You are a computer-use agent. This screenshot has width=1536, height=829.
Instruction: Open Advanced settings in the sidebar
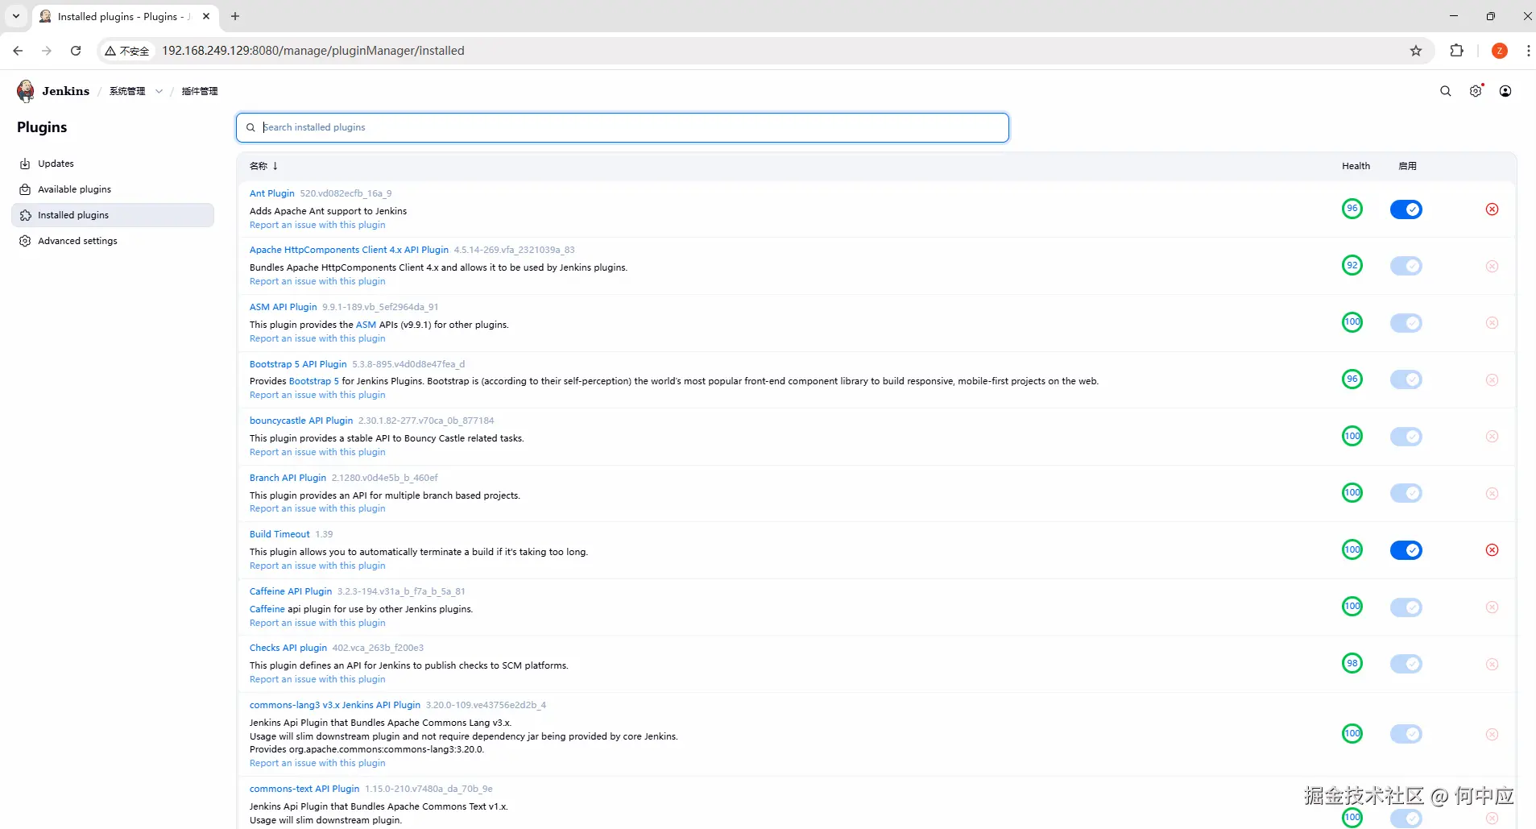point(113,241)
